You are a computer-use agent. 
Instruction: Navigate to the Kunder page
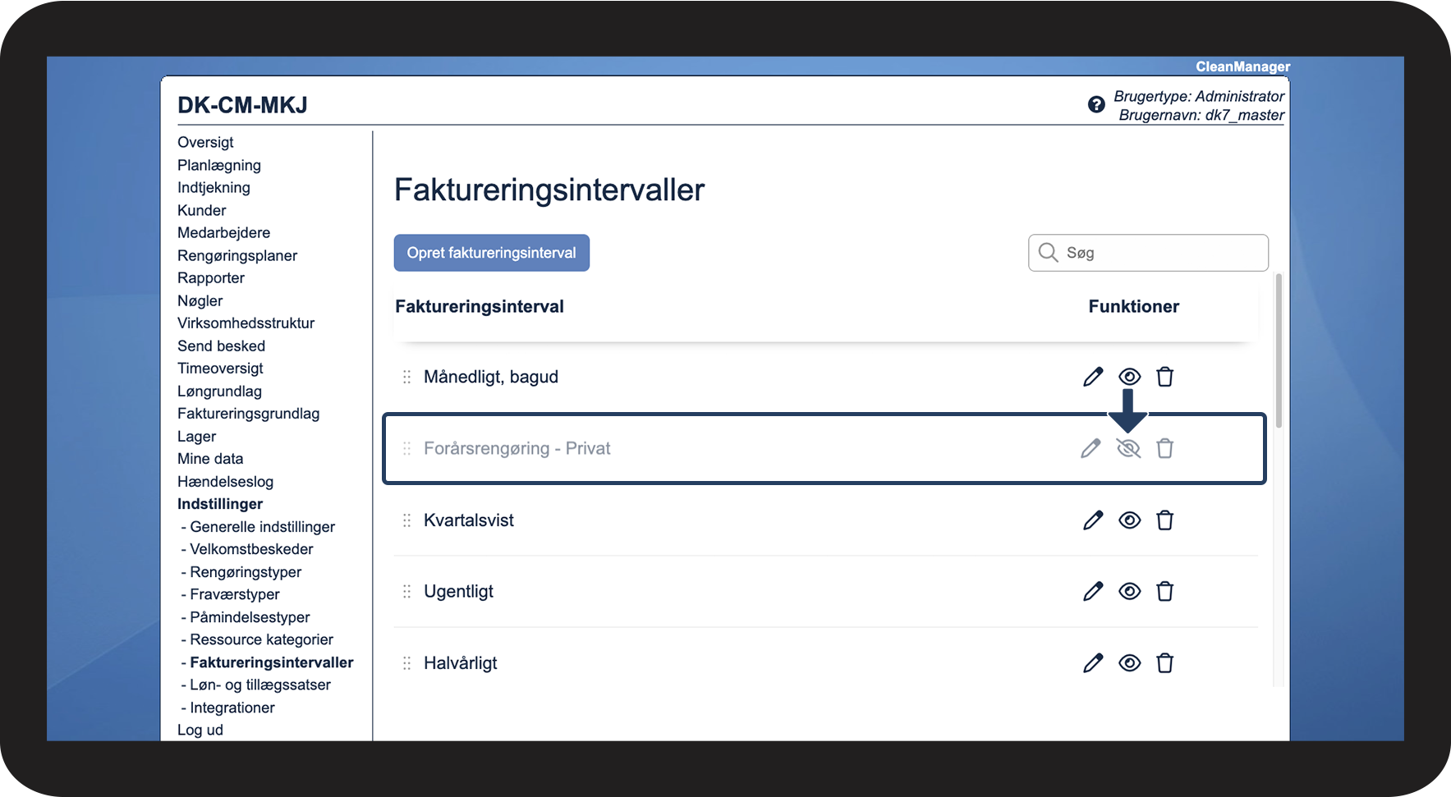point(202,210)
